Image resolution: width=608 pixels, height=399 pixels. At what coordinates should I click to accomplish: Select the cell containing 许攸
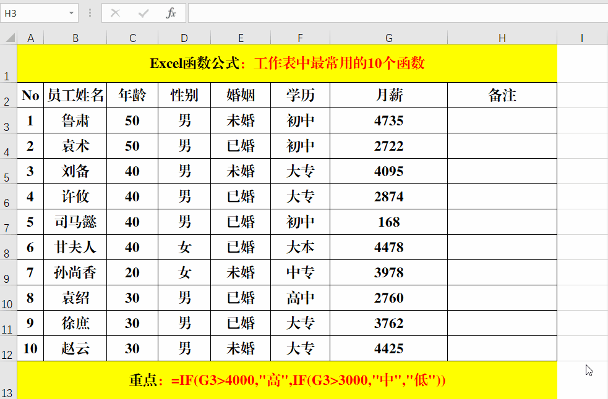[75, 197]
